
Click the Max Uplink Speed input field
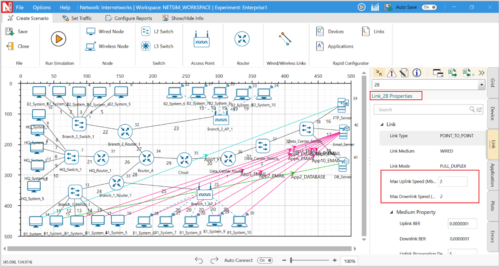(x=452, y=182)
